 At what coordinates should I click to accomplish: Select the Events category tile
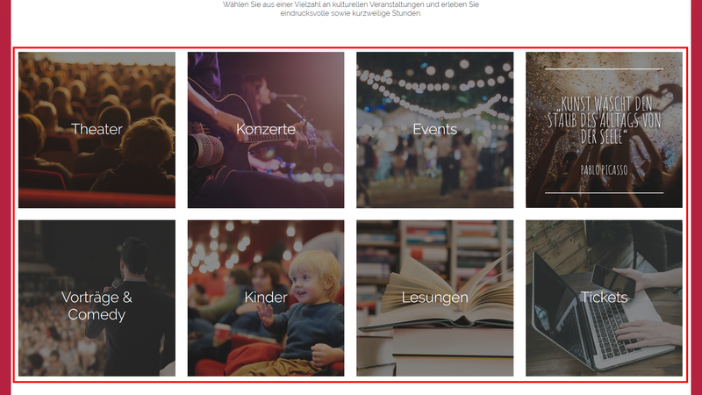pos(434,129)
